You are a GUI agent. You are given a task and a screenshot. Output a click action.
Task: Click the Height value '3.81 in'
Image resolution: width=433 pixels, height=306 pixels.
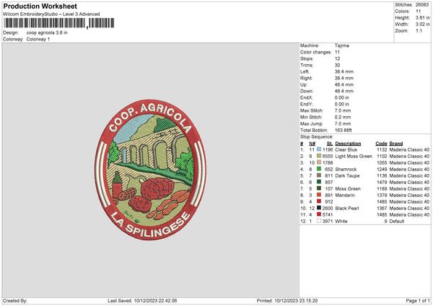tap(422, 17)
